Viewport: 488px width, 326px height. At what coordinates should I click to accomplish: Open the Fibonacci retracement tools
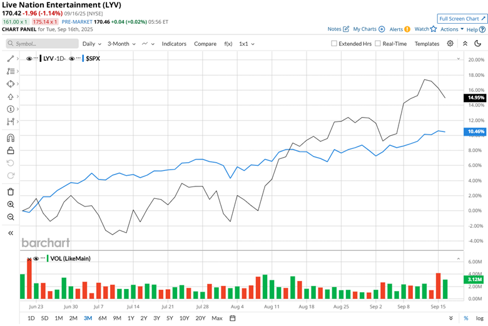[10, 71]
